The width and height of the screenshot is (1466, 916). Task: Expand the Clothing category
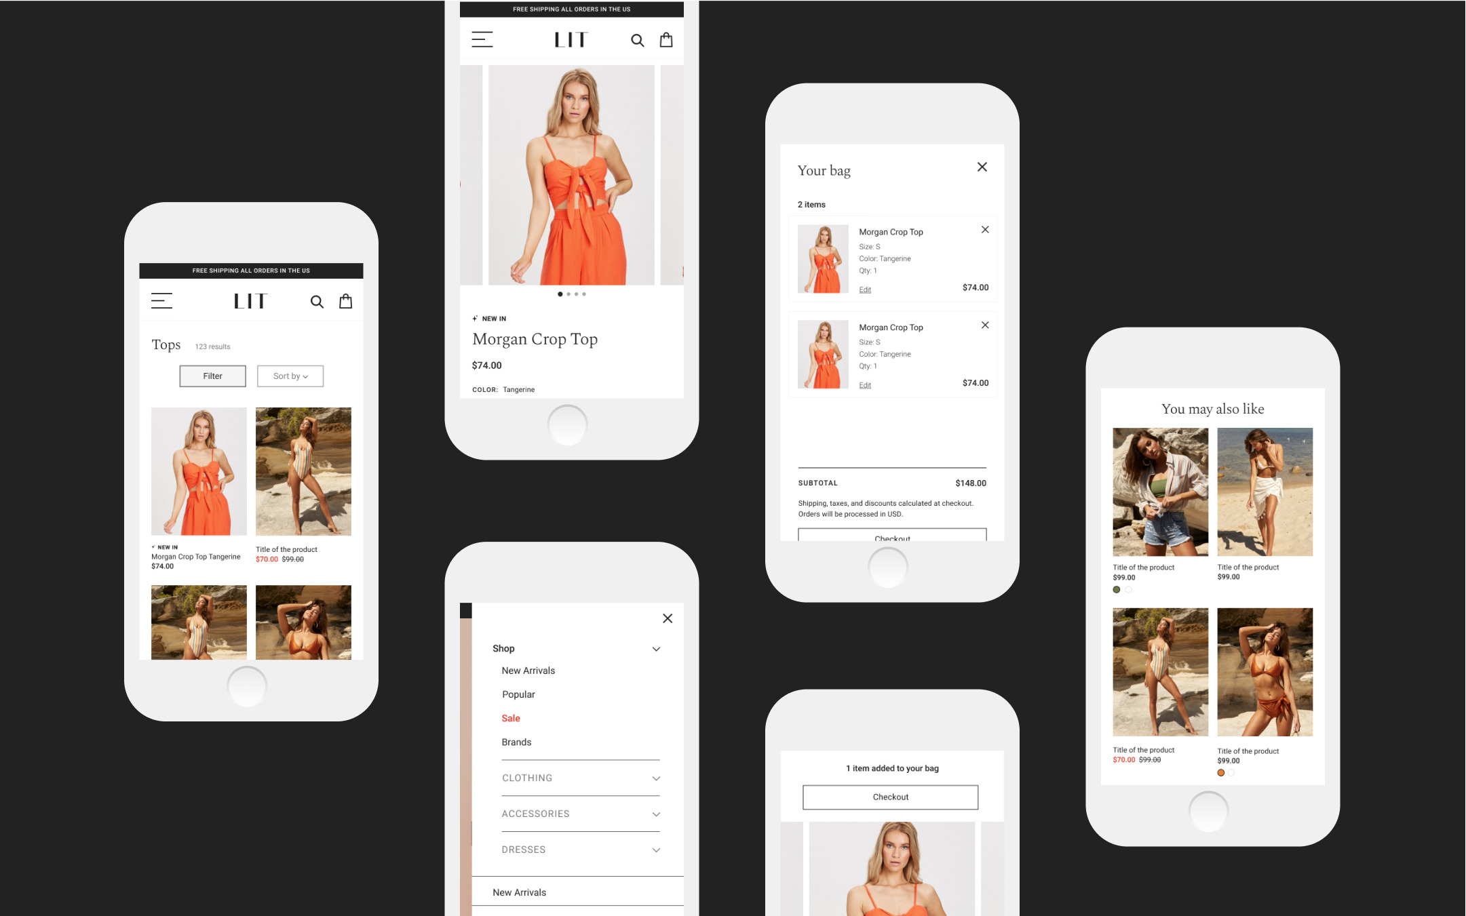[x=655, y=779]
